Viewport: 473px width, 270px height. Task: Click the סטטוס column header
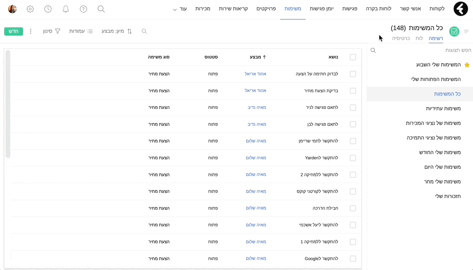211,57
